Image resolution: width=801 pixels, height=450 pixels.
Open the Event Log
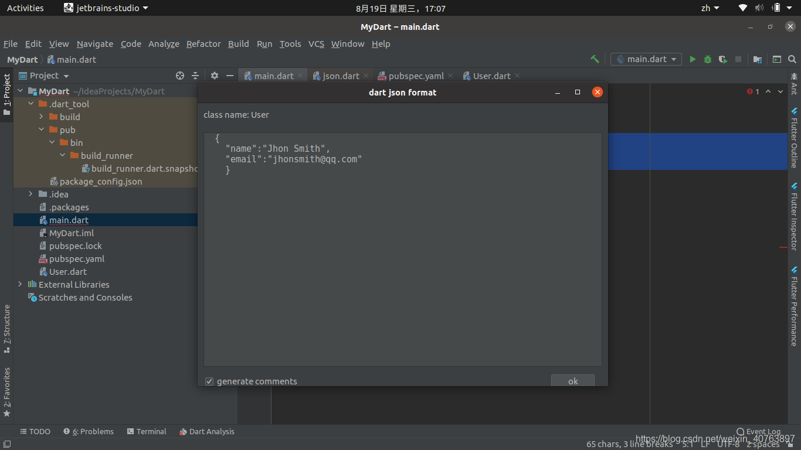(x=759, y=432)
